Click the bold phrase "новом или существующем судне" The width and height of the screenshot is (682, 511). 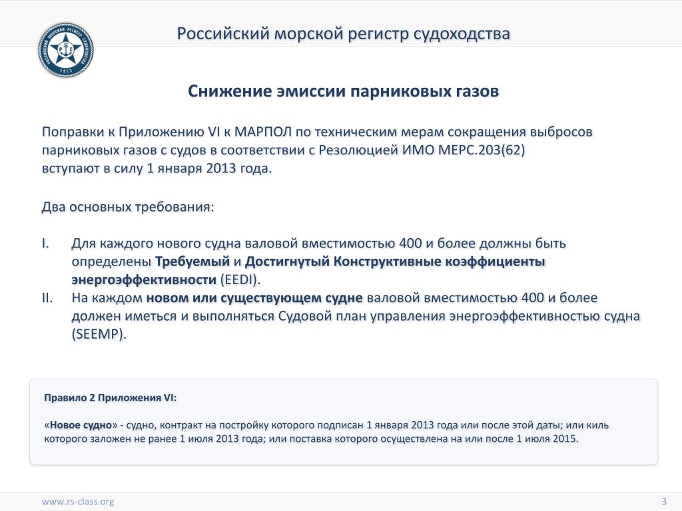click(x=254, y=297)
